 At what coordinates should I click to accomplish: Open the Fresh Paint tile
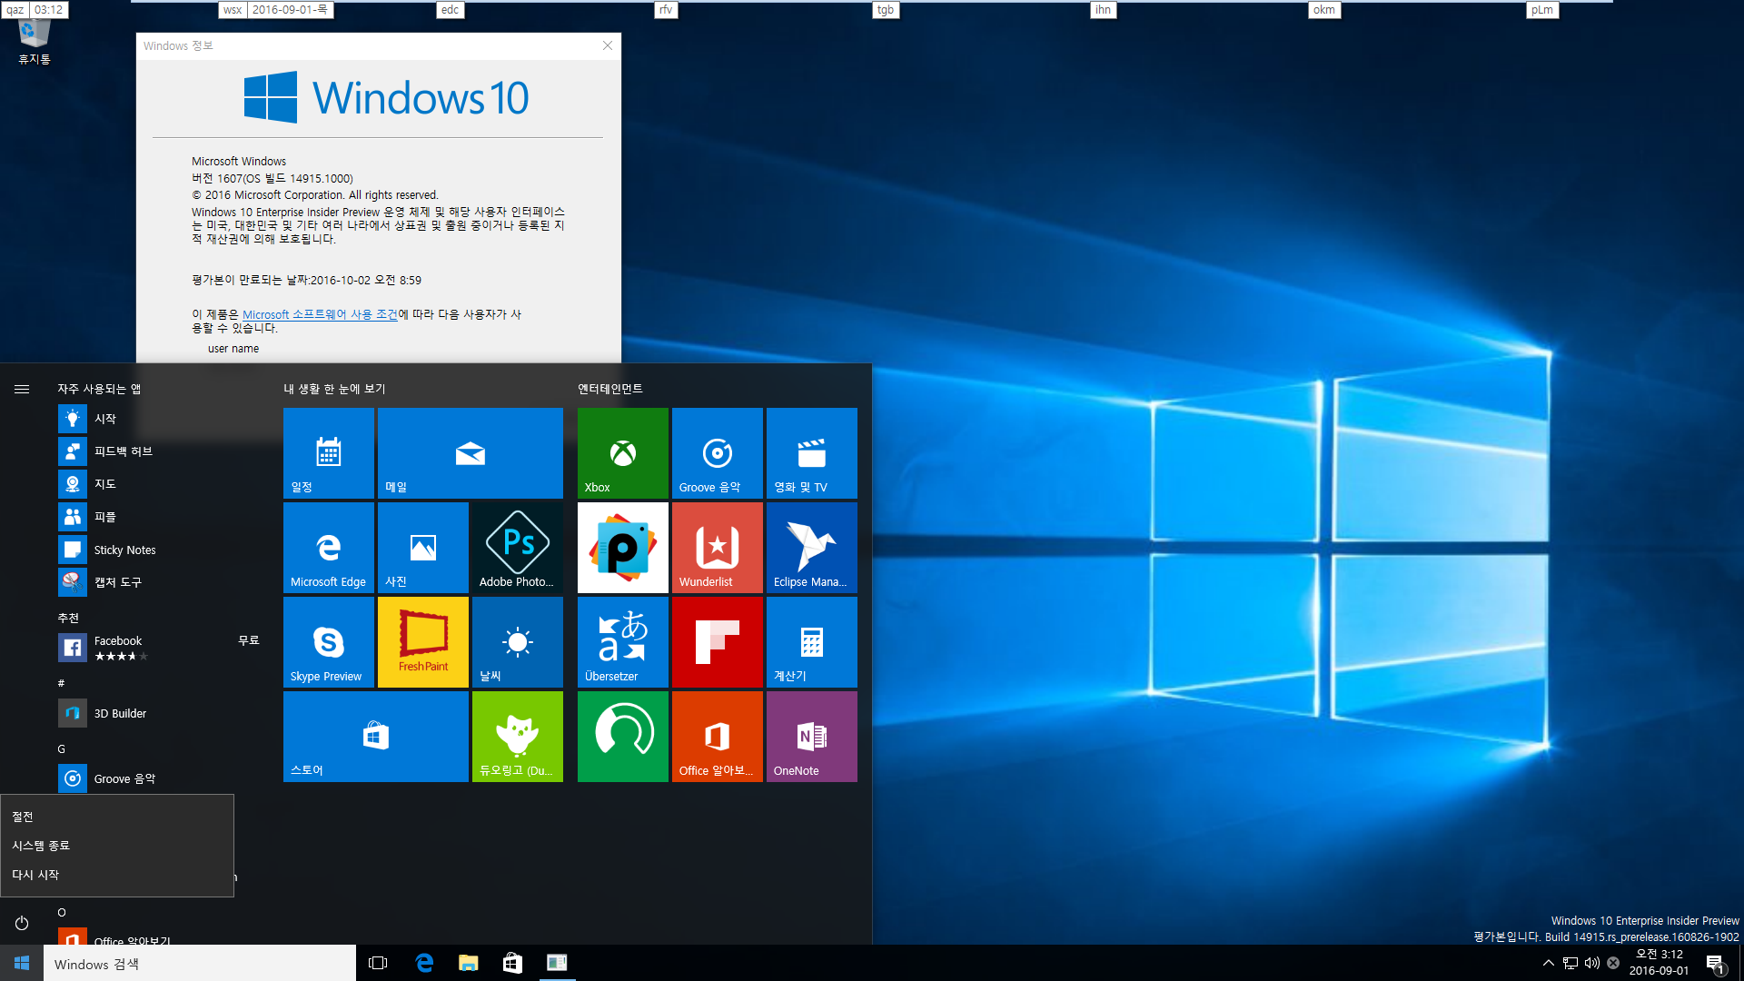pyautogui.click(x=423, y=642)
